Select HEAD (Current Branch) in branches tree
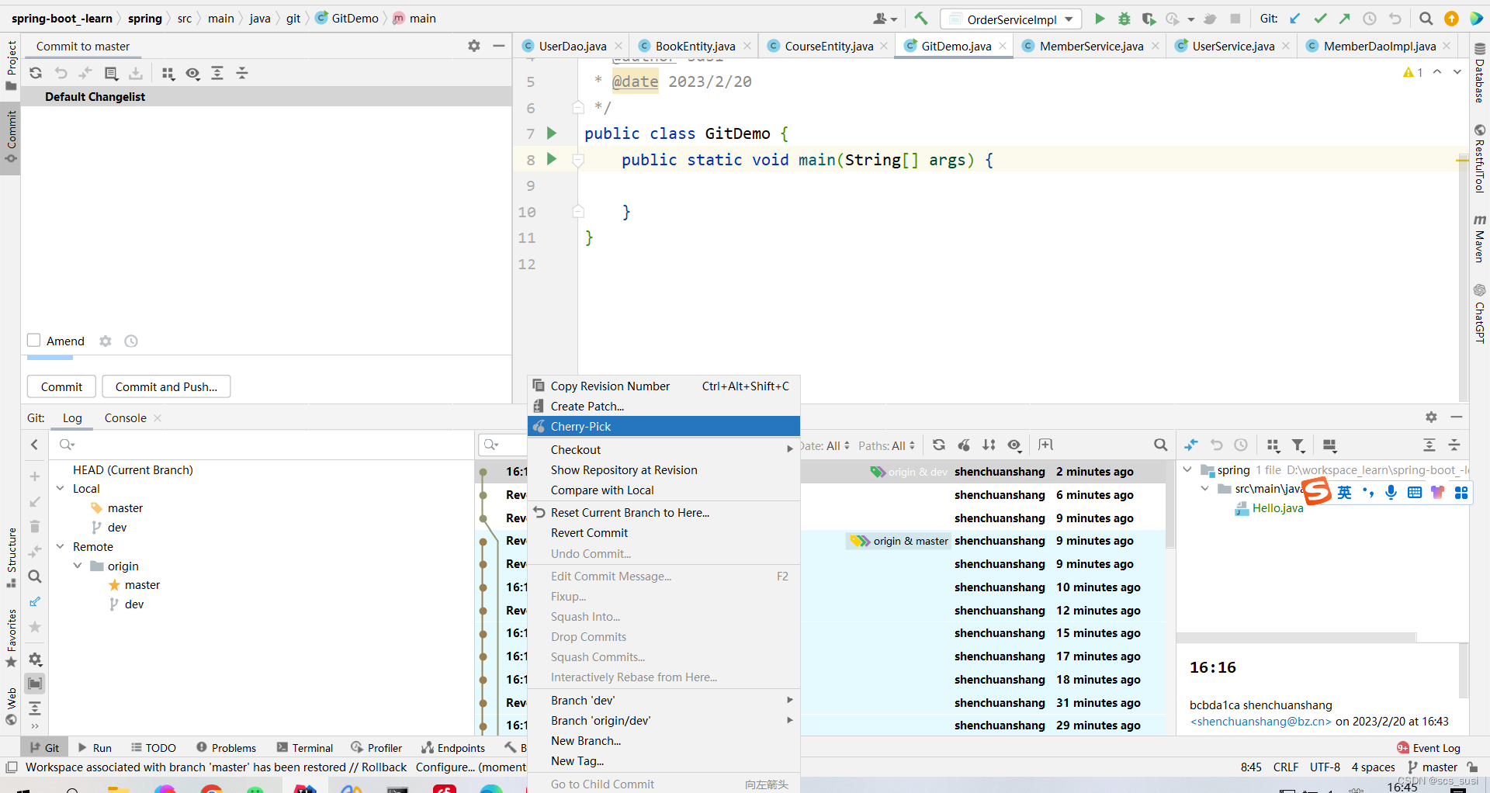The width and height of the screenshot is (1490, 793). [133, 469]
